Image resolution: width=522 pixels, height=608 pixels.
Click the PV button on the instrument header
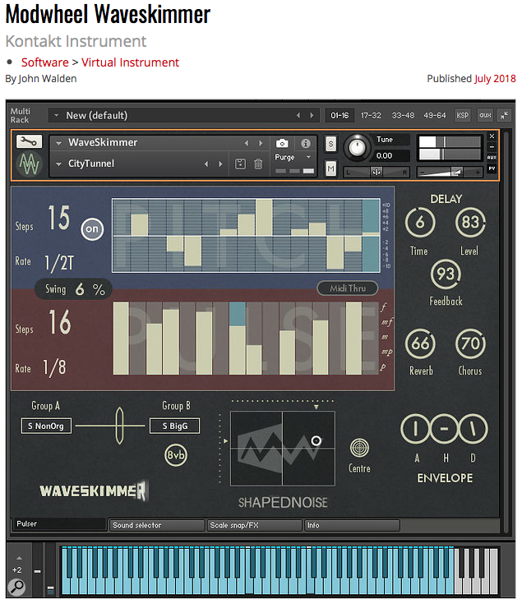coord(492,168)
